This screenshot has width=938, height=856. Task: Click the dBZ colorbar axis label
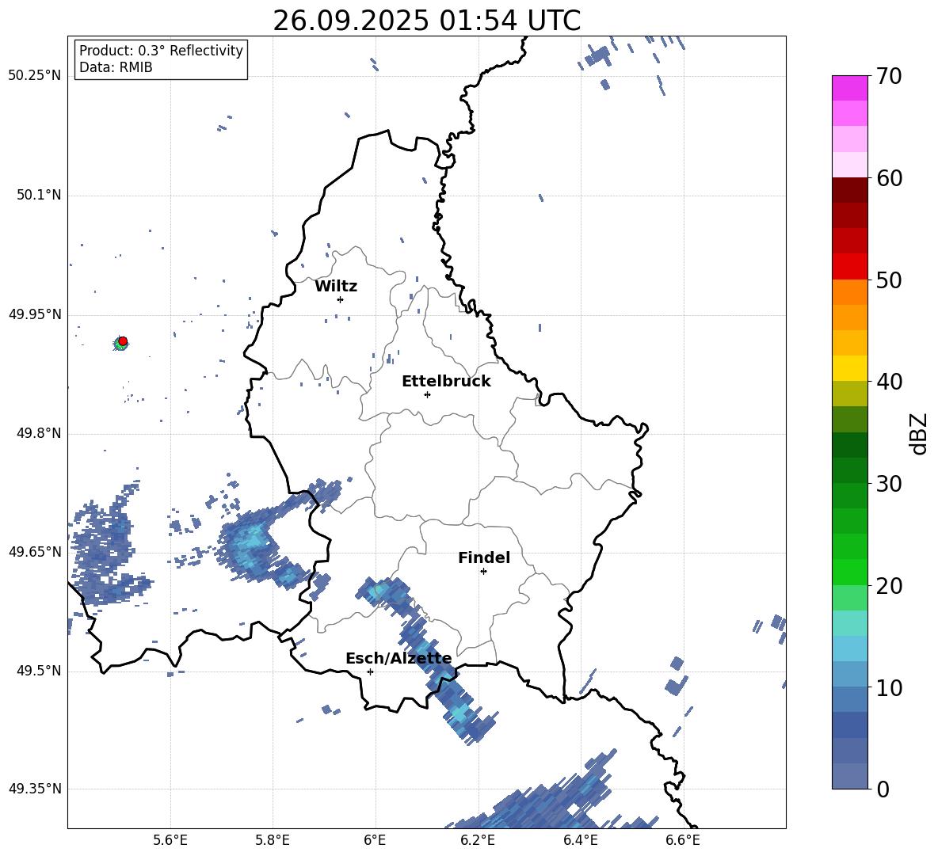coord(920,433)
